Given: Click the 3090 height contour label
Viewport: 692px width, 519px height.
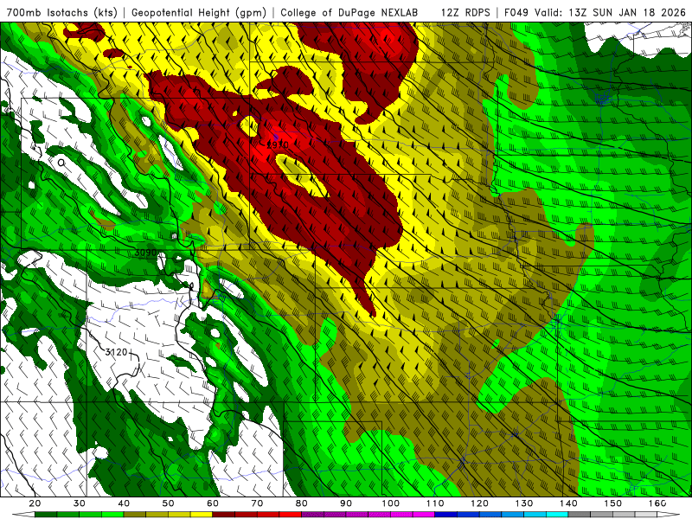Looking at the screenshot, I should click(x=145, y=253).
